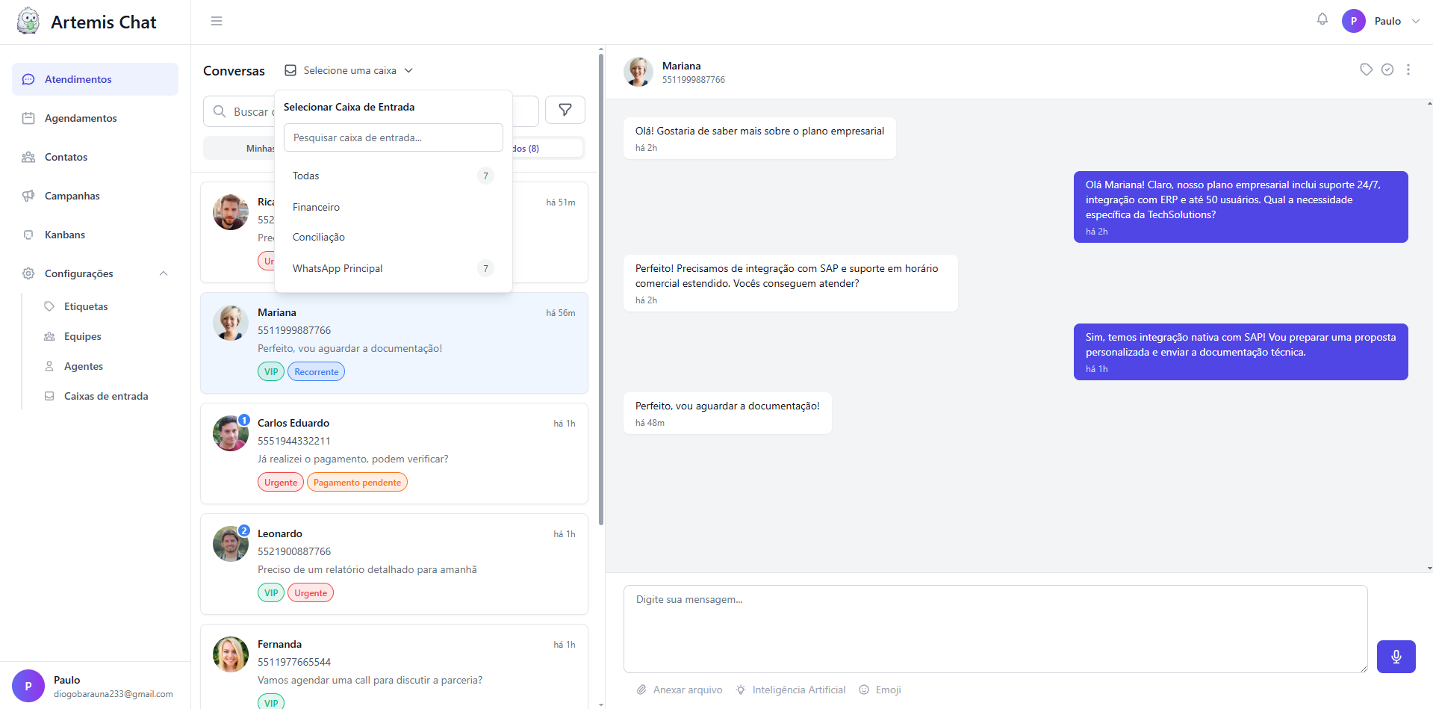The height and width of the screenshot is (709, 1433).
Task: Click the tag icon in chat header
Action: [x=1366, y=69]
